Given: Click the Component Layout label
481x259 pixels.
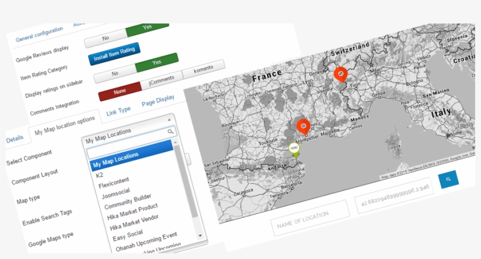Looking at the screenshot, I should coord(35,177).
